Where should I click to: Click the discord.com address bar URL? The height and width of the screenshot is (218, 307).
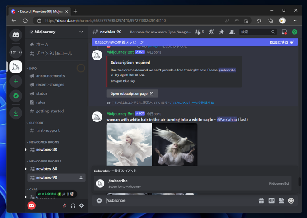105,21
